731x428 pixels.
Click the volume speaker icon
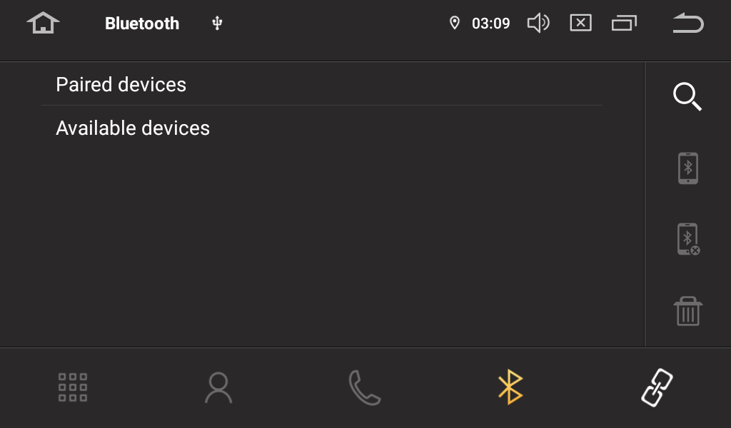point(538,24)
